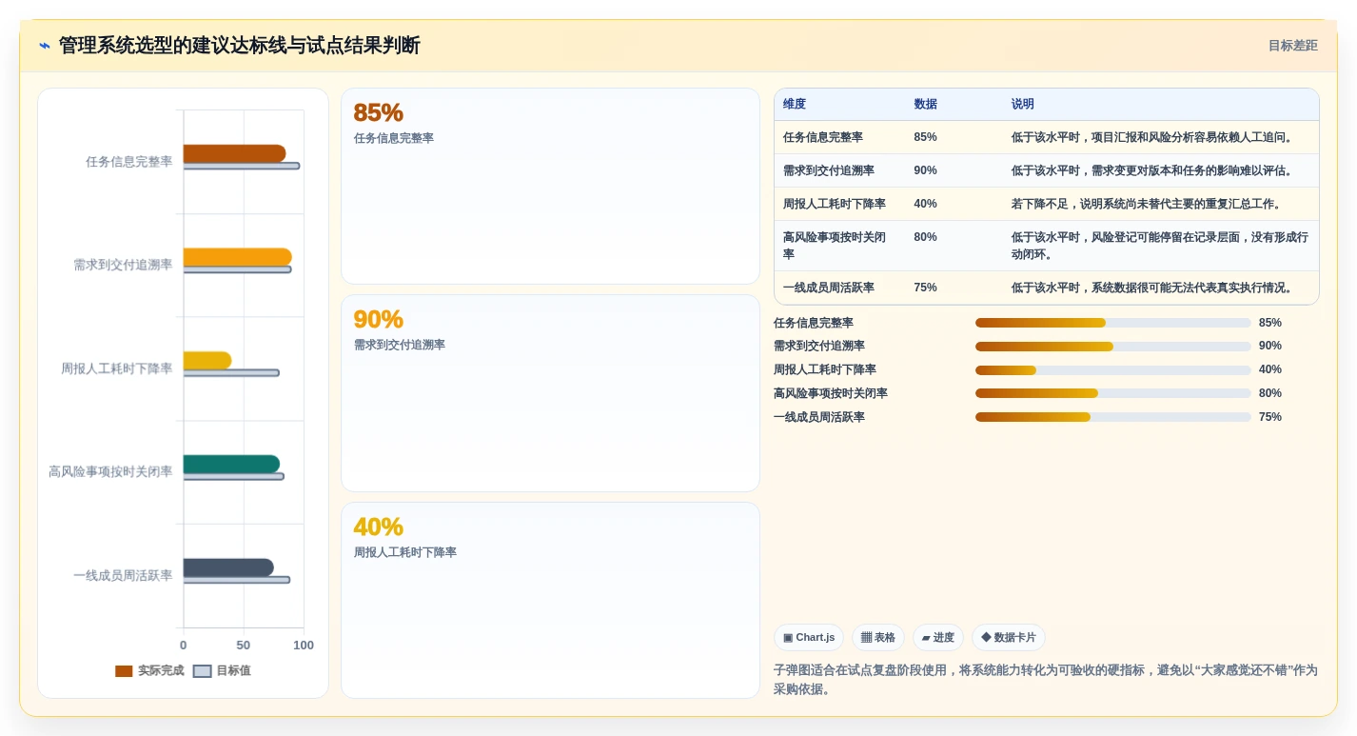Click the 80% label beside progress bar

tap(1270, 393)
